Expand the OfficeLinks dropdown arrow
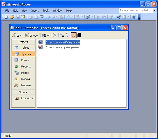The image size is (158, 139). 82,17
